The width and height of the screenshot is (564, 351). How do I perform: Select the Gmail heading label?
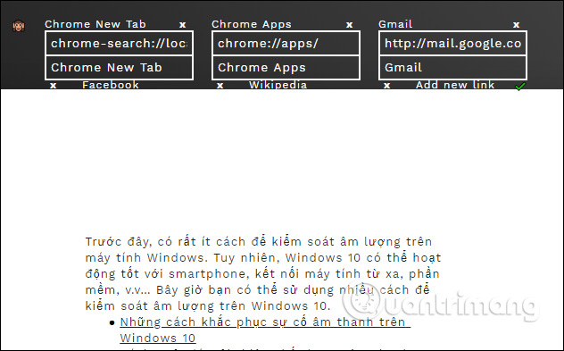coord(395,24)
